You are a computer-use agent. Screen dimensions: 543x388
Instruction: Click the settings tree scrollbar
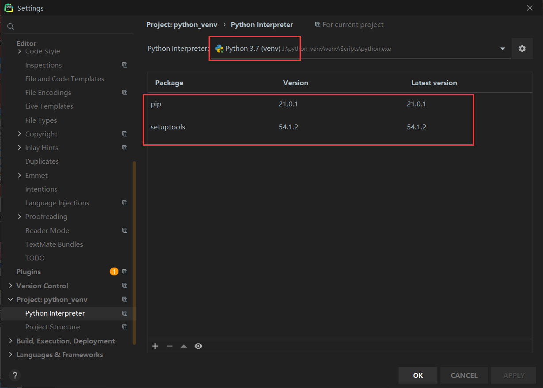tap(134, 253)
